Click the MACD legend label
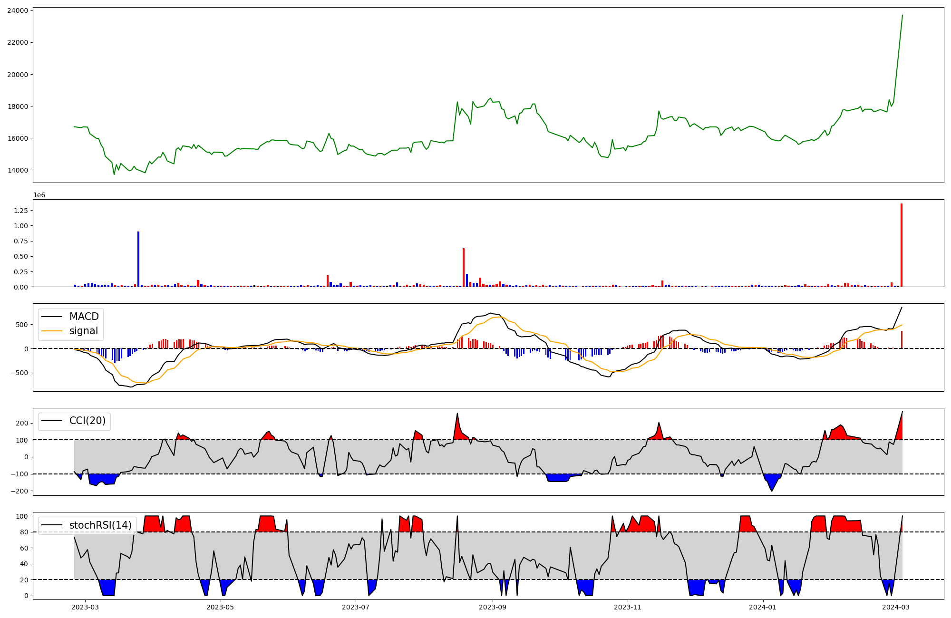This screenshot has height=618, width=951. tap(84, 317)
